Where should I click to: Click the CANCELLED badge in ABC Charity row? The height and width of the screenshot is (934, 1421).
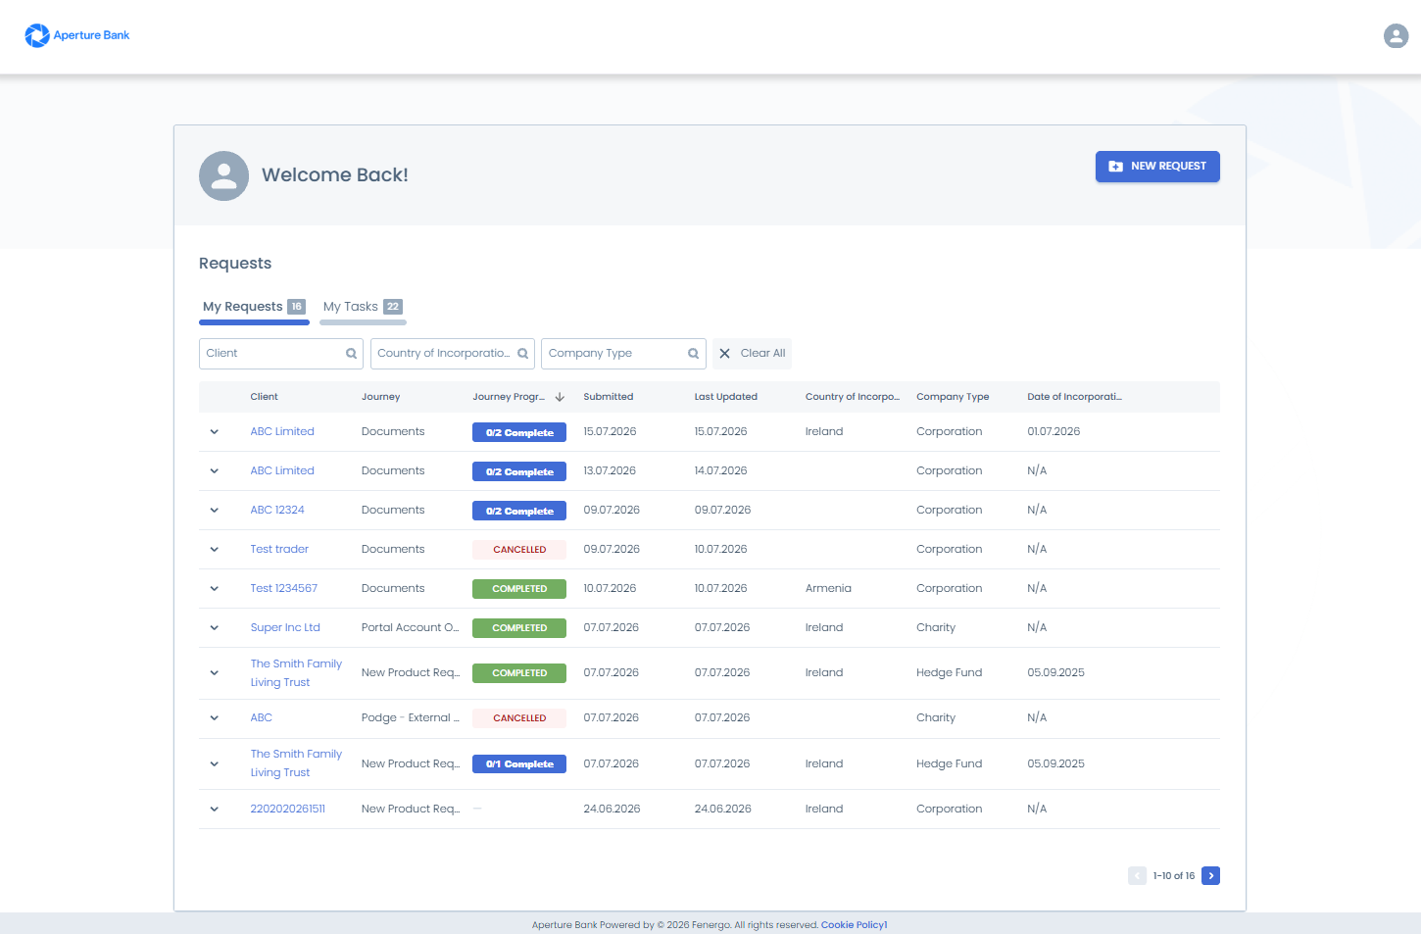click(519, 718)
